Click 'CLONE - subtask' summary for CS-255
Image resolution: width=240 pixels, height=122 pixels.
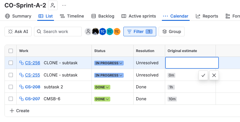pyautogui.click(x=61, y=75)
